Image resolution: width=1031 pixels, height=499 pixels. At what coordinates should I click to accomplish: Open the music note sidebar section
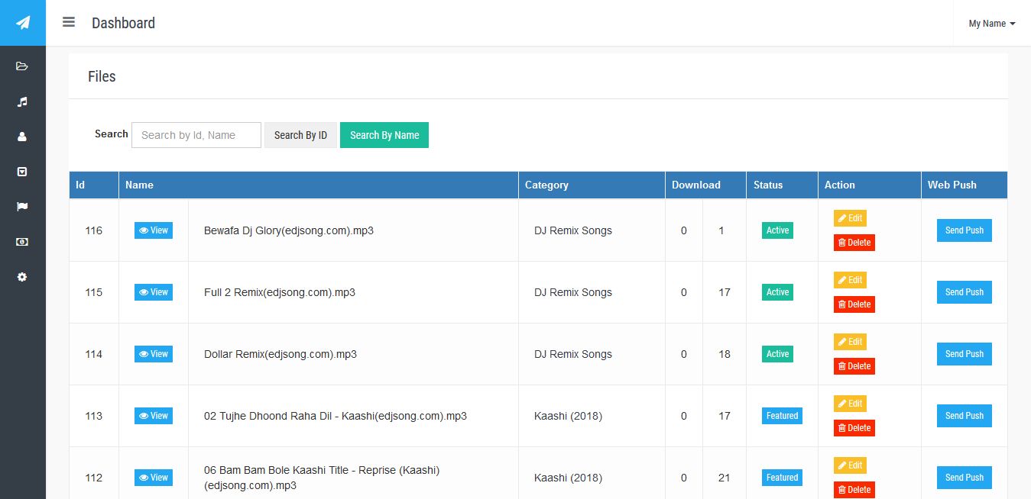coord(22,101)
